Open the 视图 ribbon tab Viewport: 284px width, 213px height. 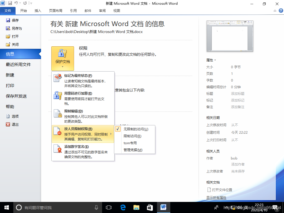(x=117, y=11)
